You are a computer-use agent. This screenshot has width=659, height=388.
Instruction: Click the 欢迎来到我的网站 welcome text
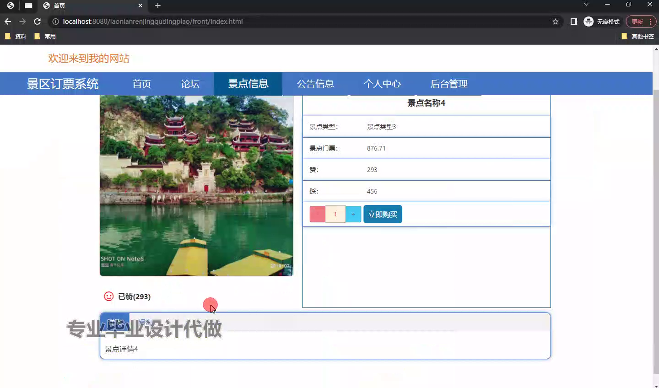[x=89, y=59]
